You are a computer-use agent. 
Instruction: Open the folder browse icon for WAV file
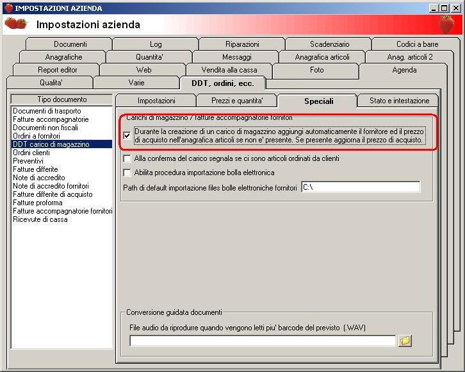pos(405,340)
